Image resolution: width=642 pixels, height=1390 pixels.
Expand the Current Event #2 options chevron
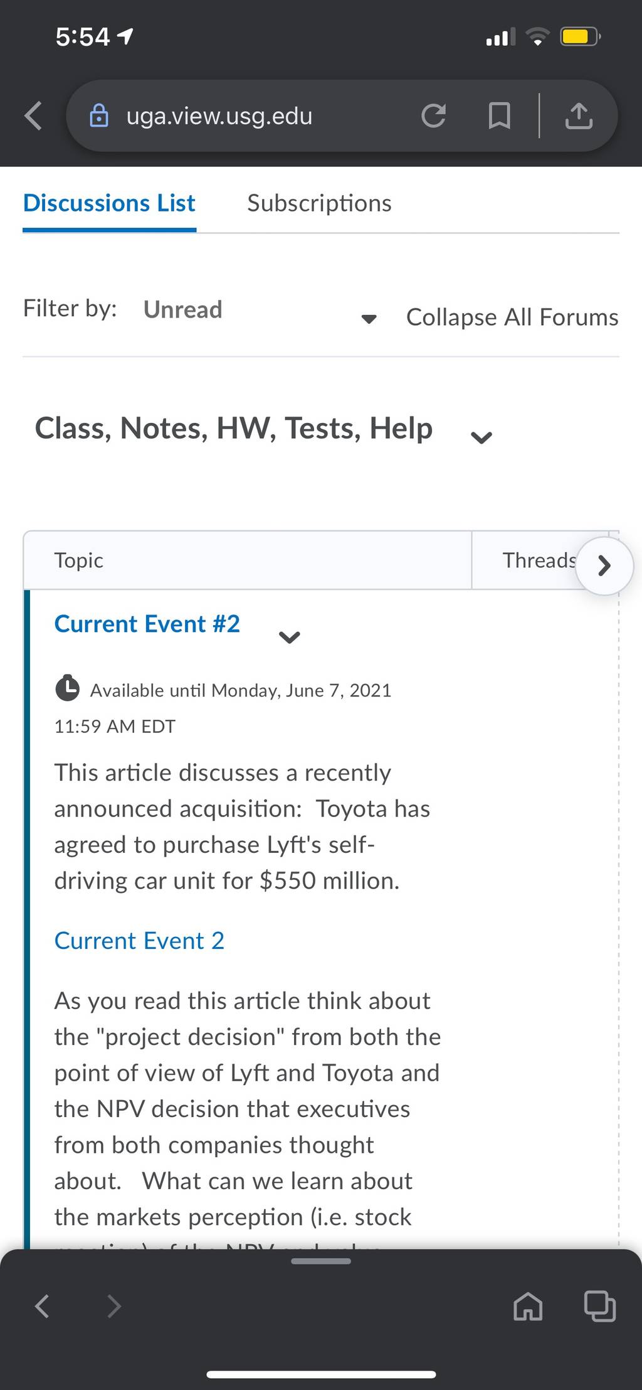pyautogui.click(x=289, y=637)
